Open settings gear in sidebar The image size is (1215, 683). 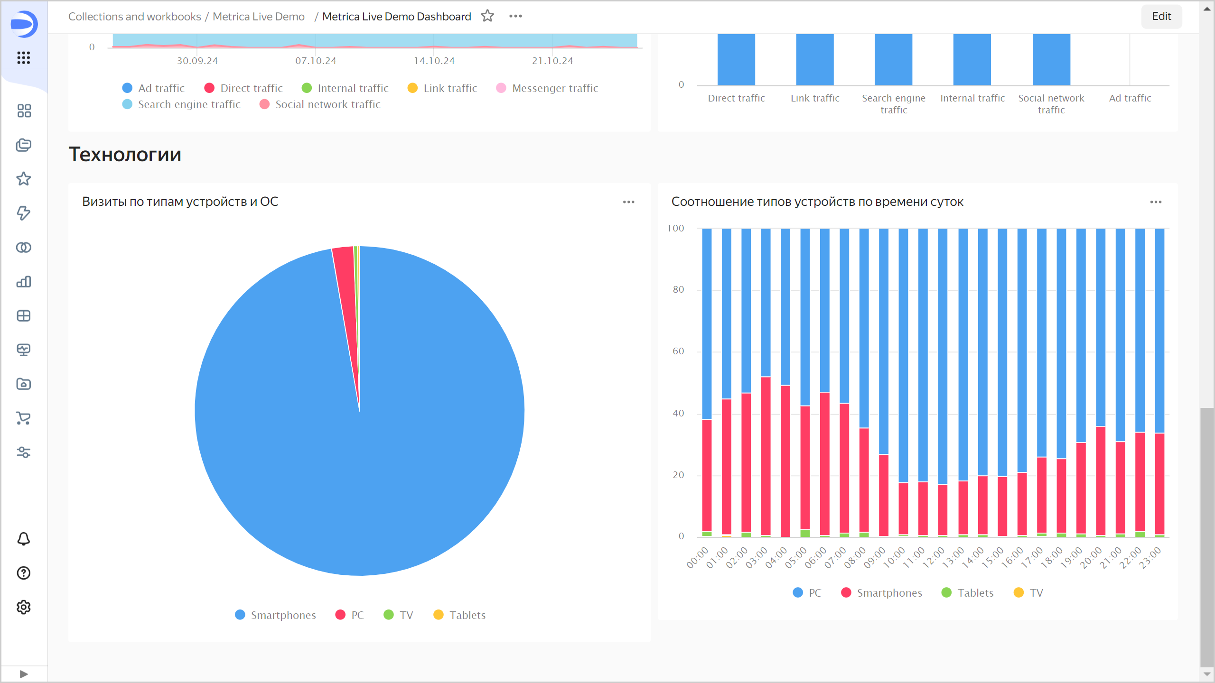(24, 607)
